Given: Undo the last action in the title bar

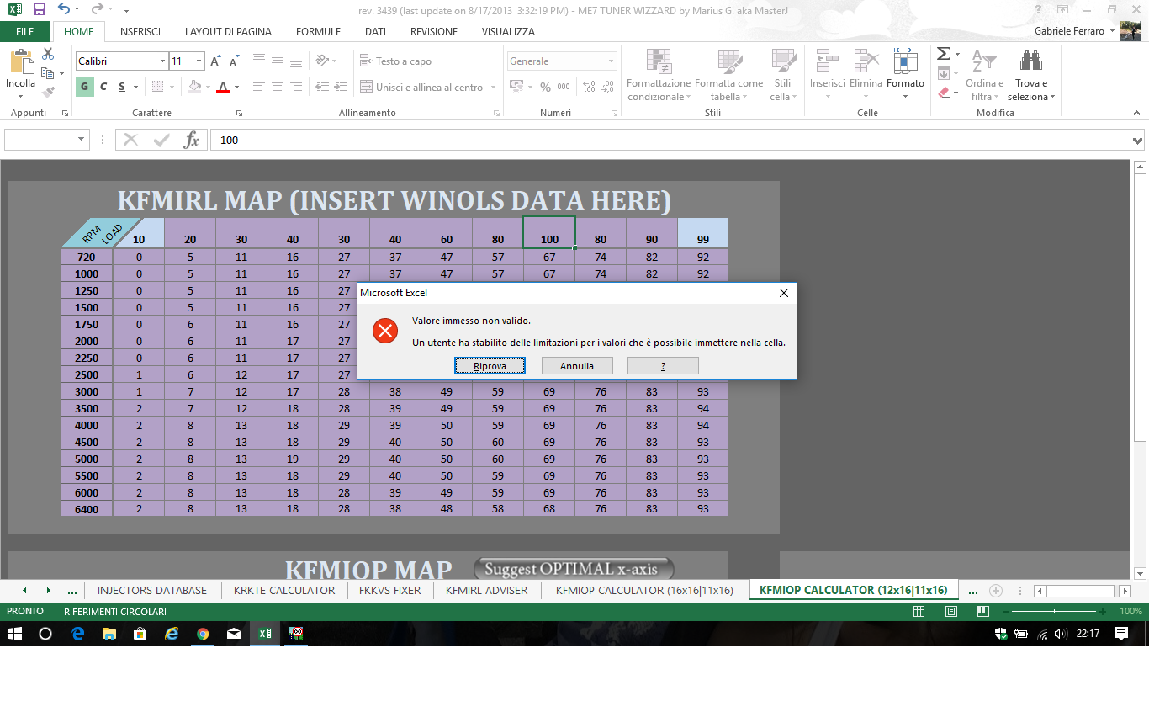Looking at the screenshot, I should pyautogui.click(x=64, y=9).
